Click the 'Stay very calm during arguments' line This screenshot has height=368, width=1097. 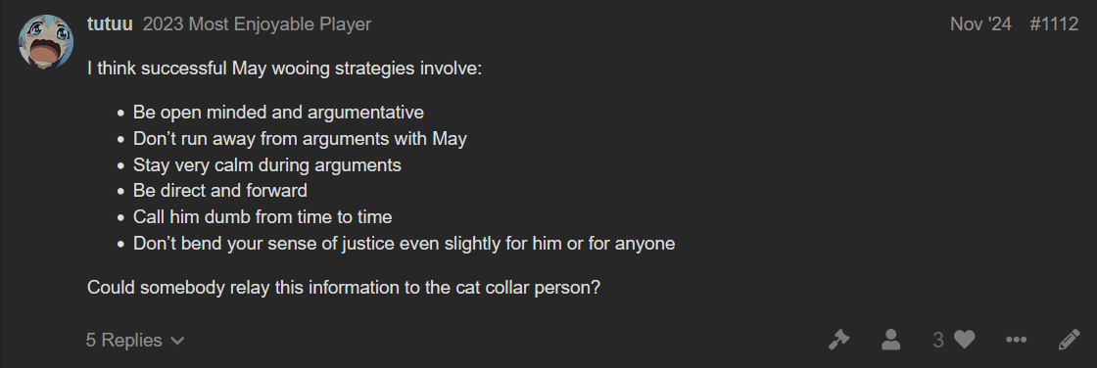pyautogui.click(x=267, y=165)
